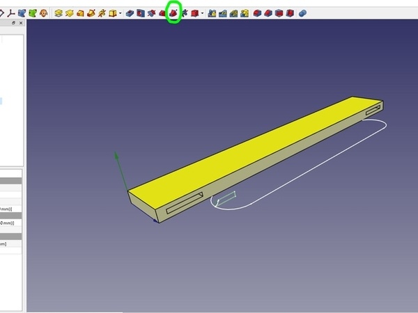Select the MultiTransform pattern icon

pos(290,13)
